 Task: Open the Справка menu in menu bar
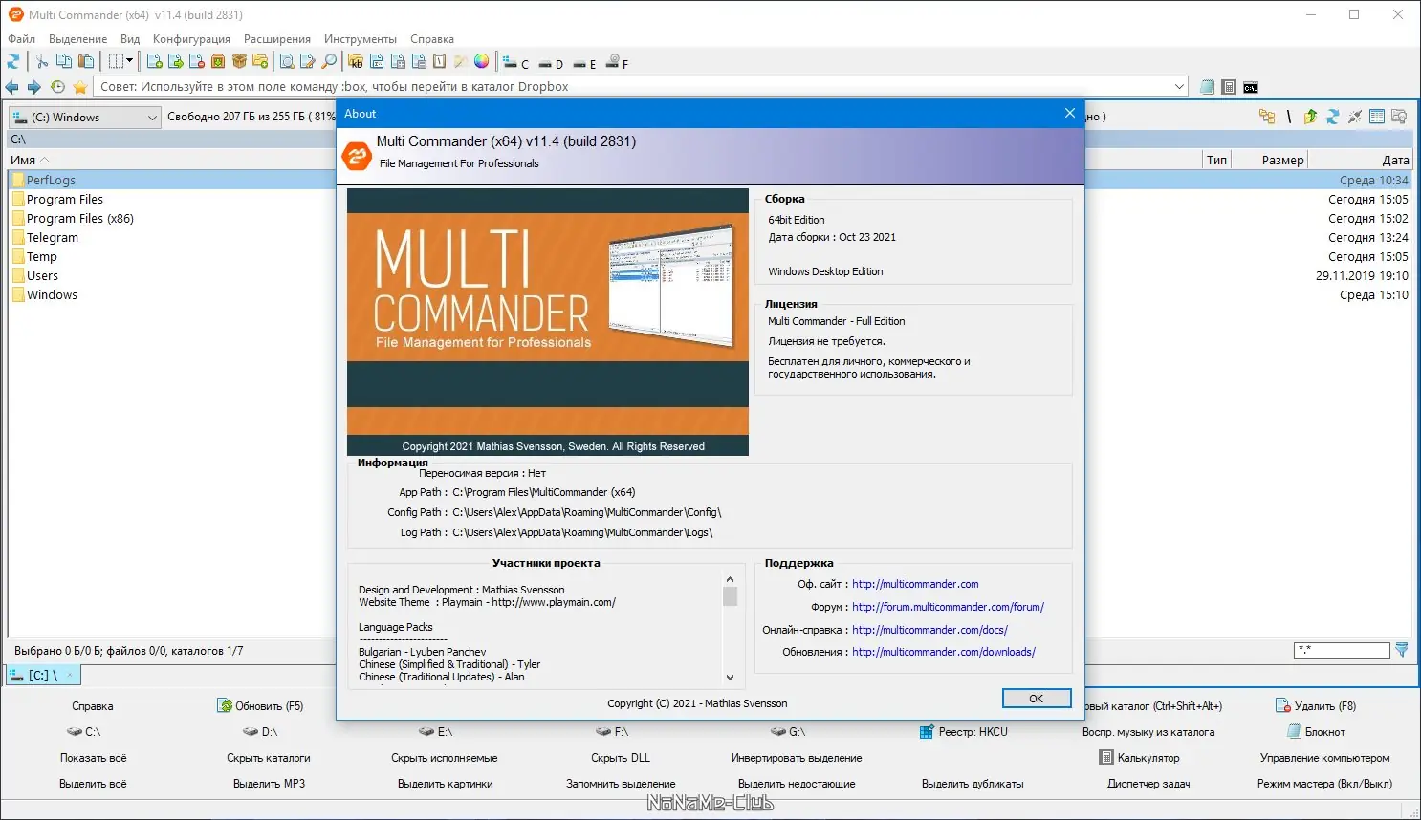tap(432, 39)
